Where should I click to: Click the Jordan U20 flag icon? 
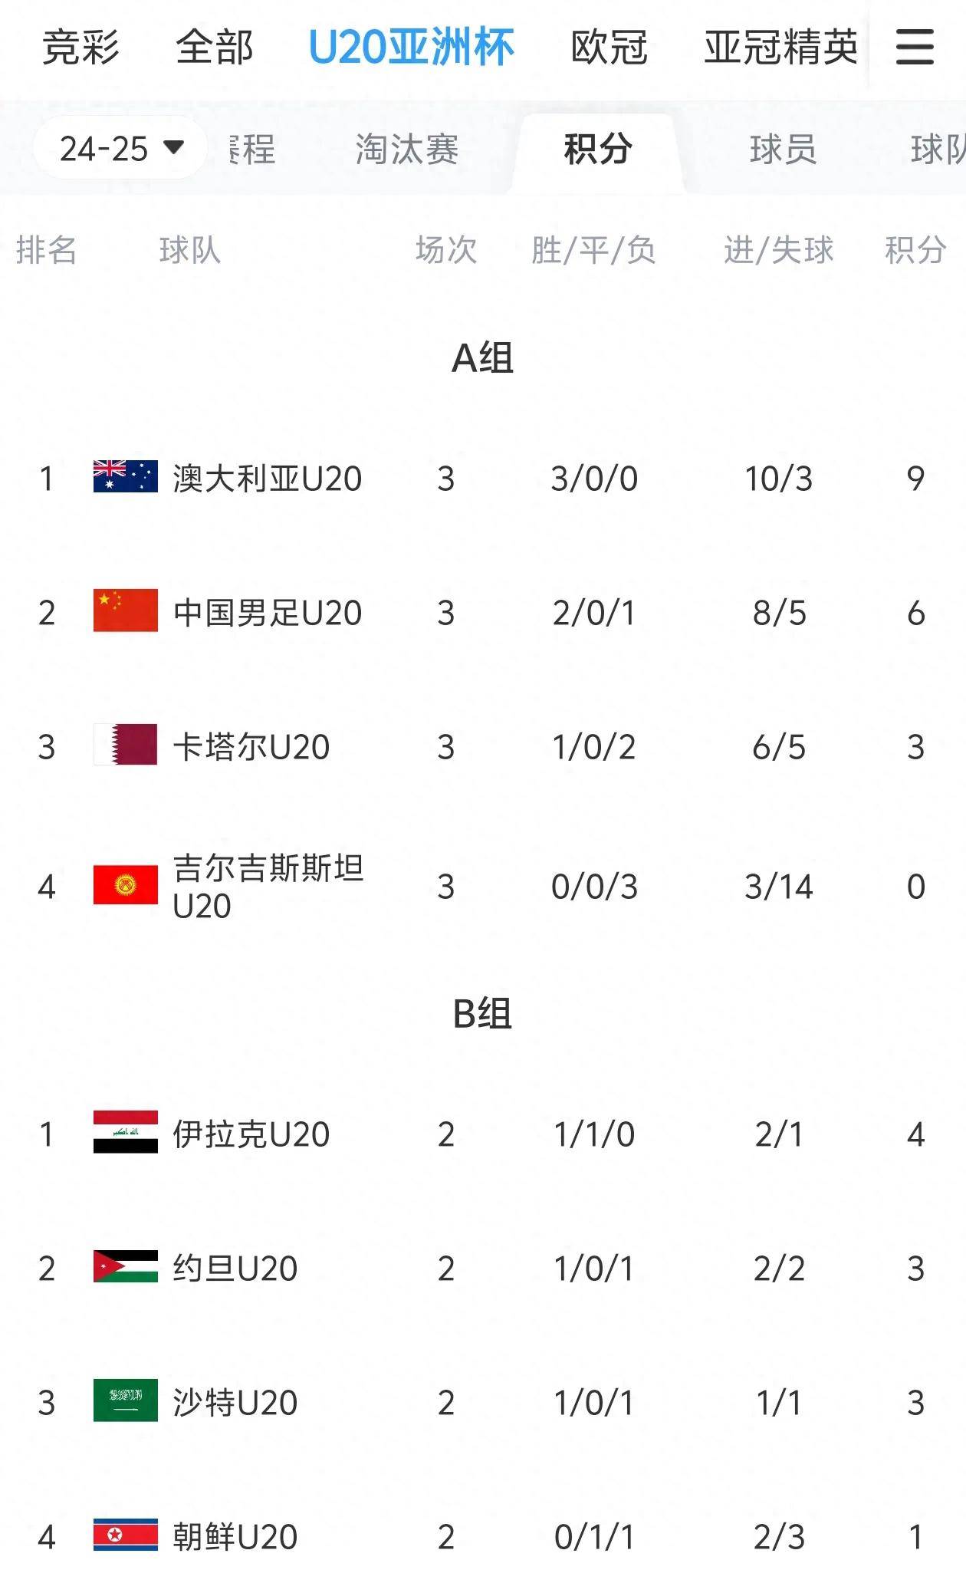[x=126, y=1267]
